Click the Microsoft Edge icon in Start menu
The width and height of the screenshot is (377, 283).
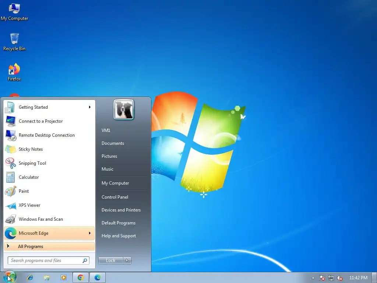(11, 233)
